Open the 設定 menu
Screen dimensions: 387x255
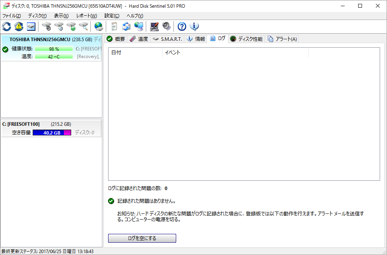pos(112,16)
